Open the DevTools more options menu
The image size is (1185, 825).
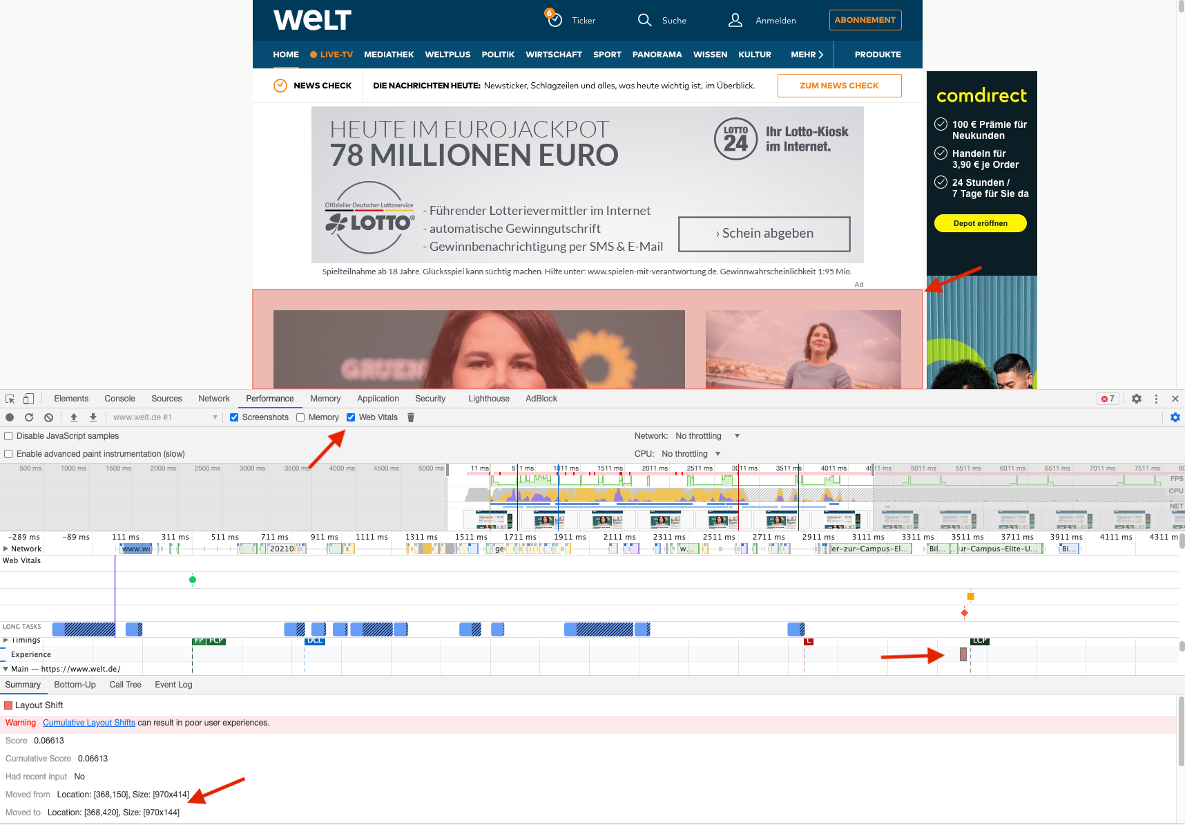click(1156, 399)
